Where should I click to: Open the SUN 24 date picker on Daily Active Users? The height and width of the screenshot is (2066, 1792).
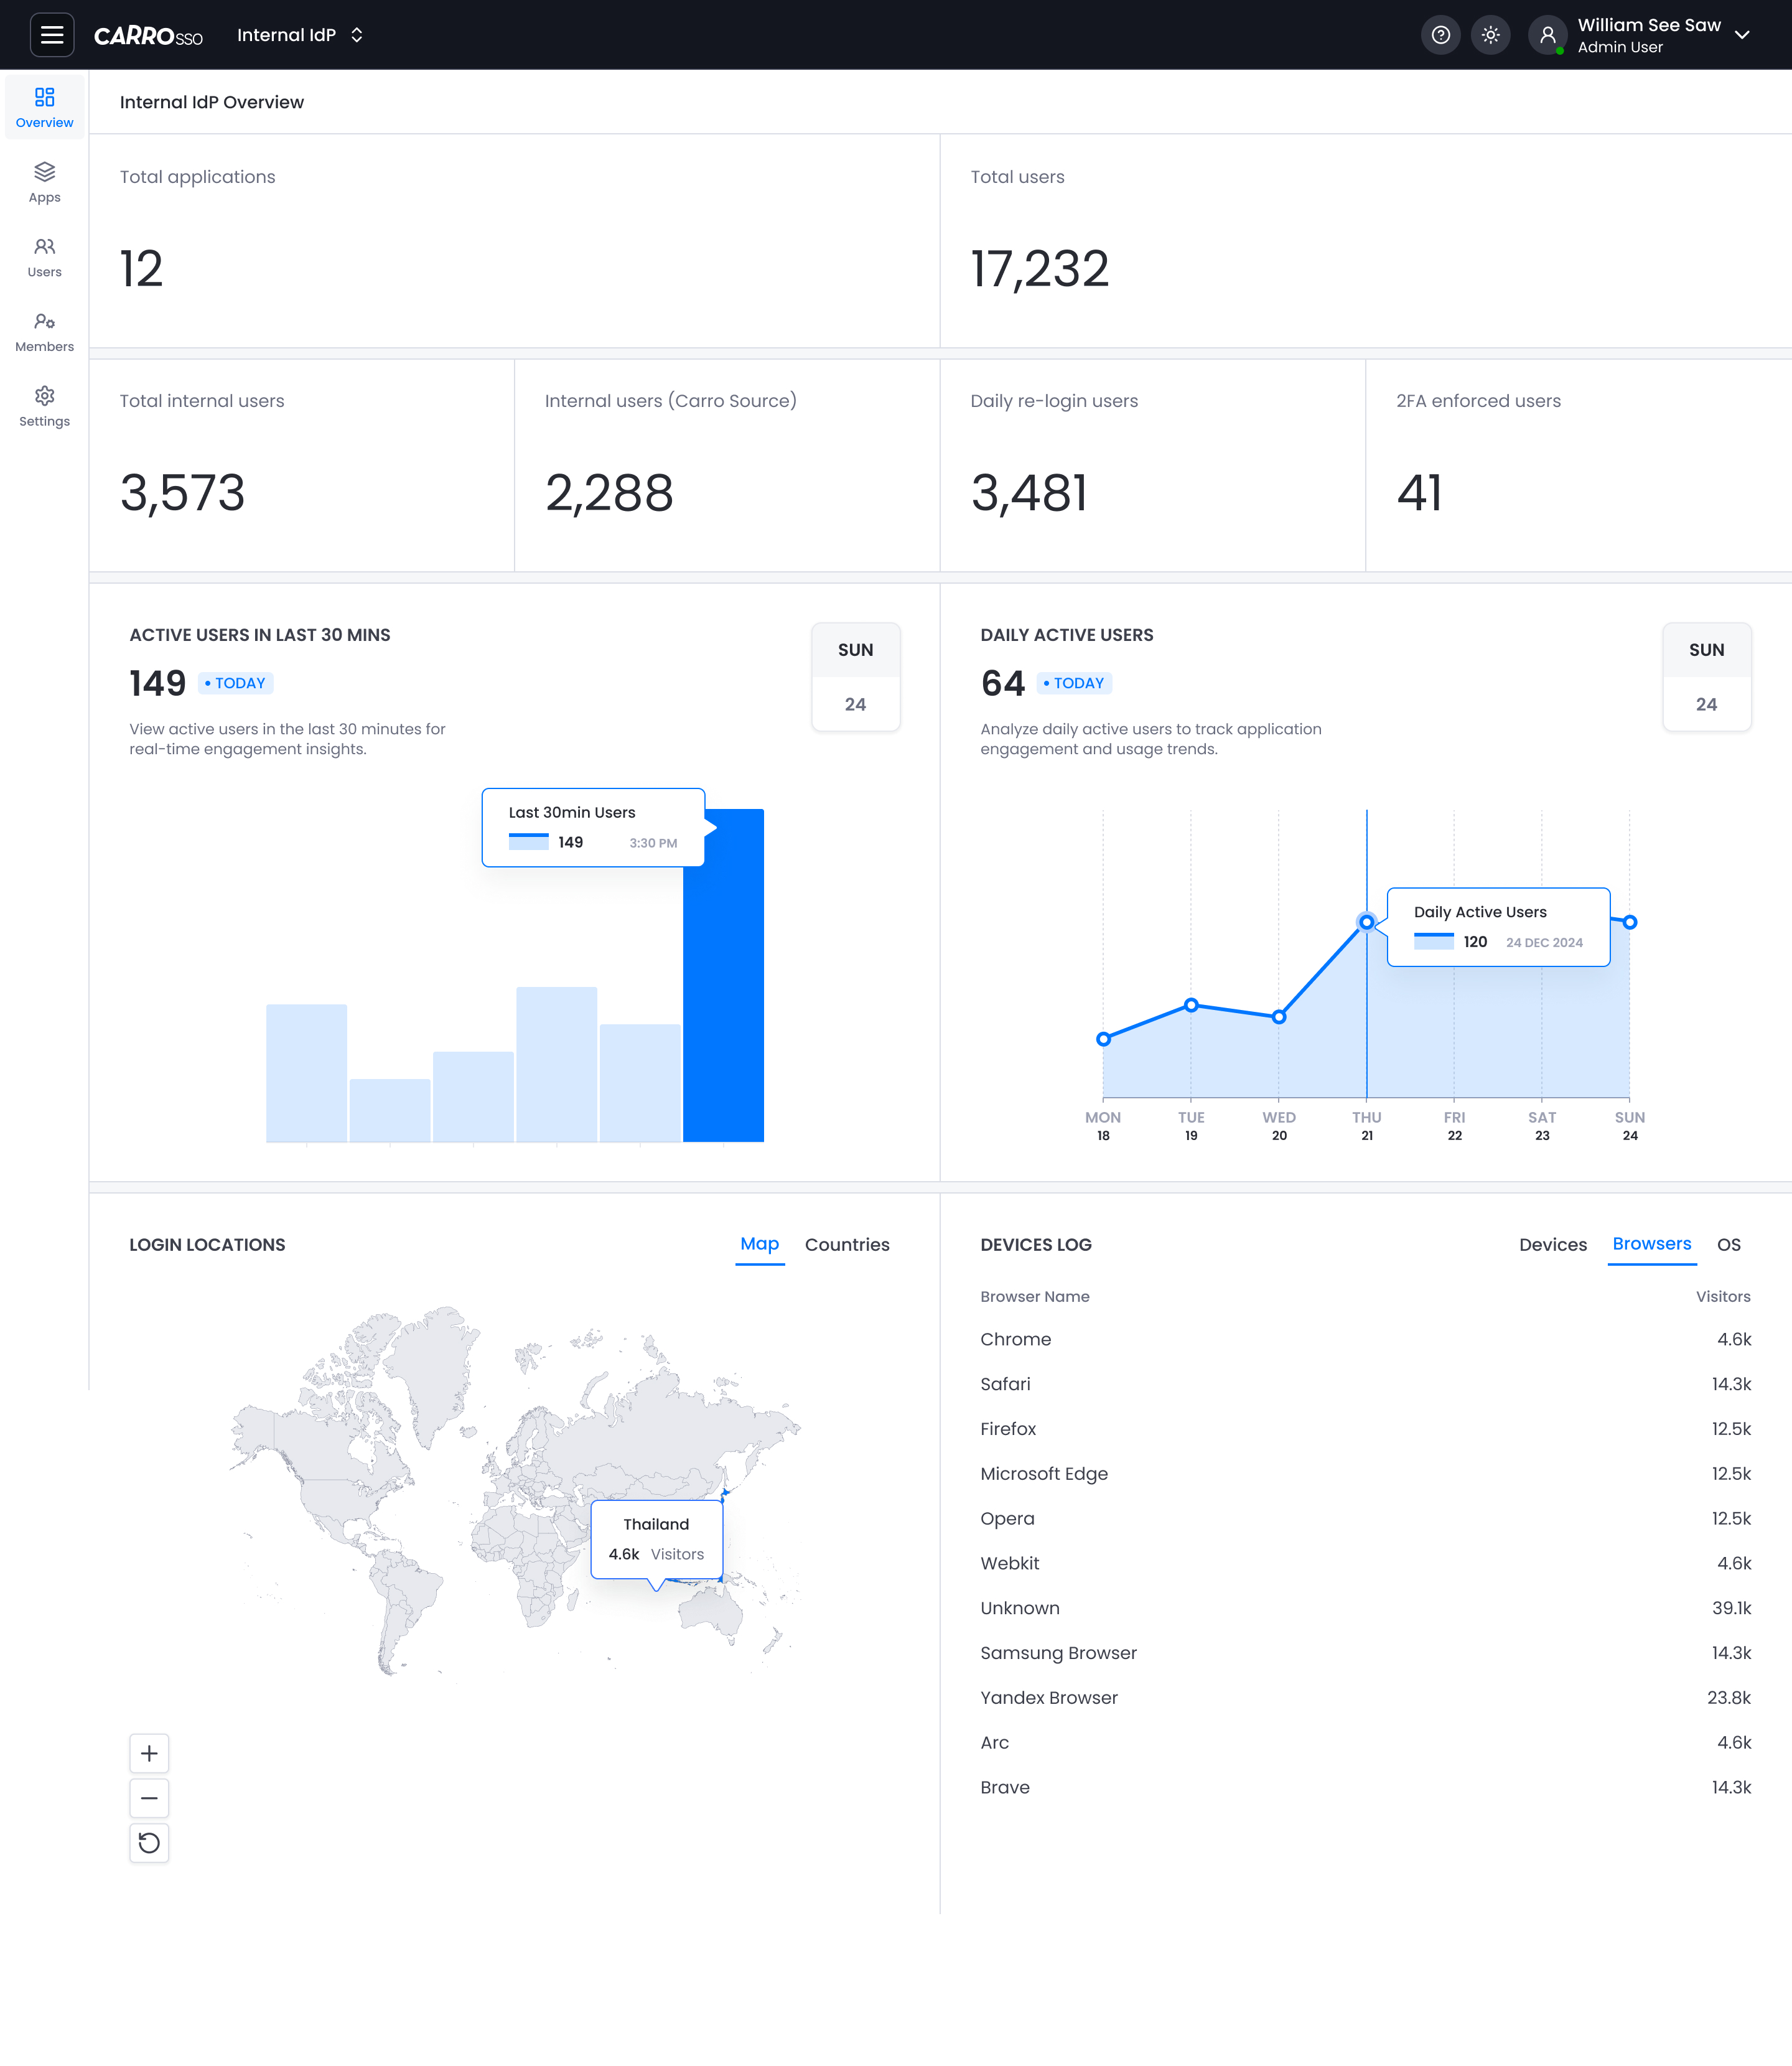click(1706, 677)
